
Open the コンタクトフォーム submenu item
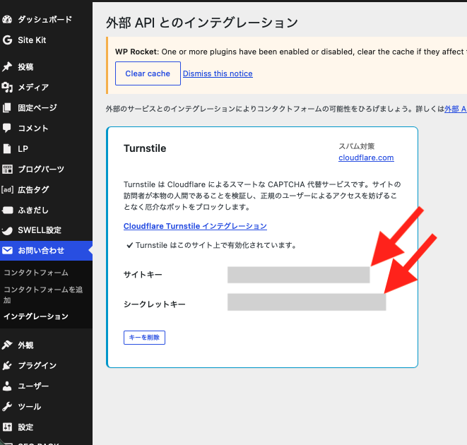pyautogui.click(x=36, y=273)
